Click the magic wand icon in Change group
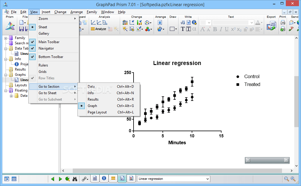Screen dimensions: 301x186 coord(125,29)
